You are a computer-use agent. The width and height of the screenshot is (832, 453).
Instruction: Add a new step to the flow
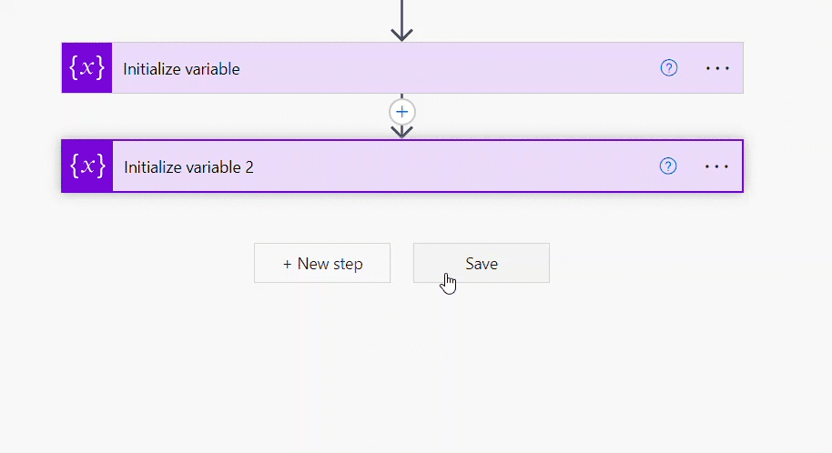click(x=322, y=264)
